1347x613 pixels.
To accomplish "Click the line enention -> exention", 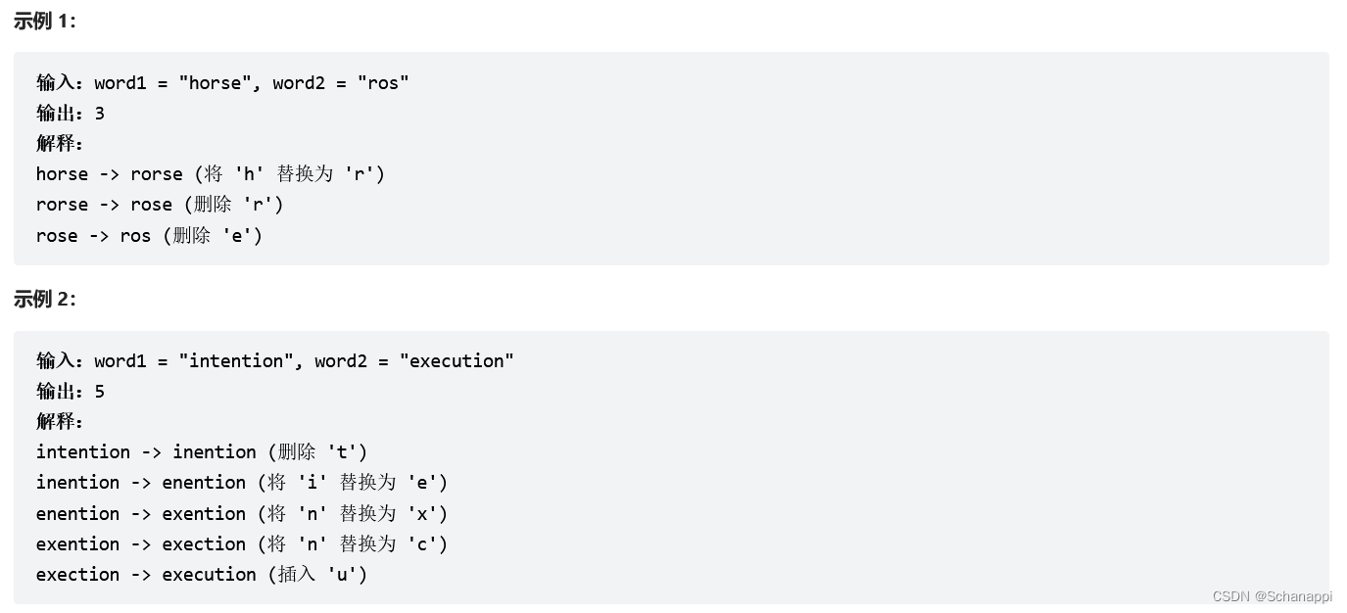I will (242, 514).
